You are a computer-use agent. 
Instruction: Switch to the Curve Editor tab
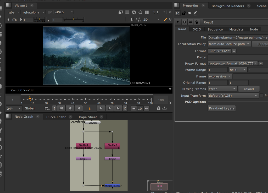56,117
